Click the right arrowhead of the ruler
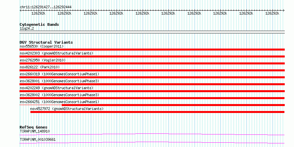294x147 pixels. [x=284, y=11]
